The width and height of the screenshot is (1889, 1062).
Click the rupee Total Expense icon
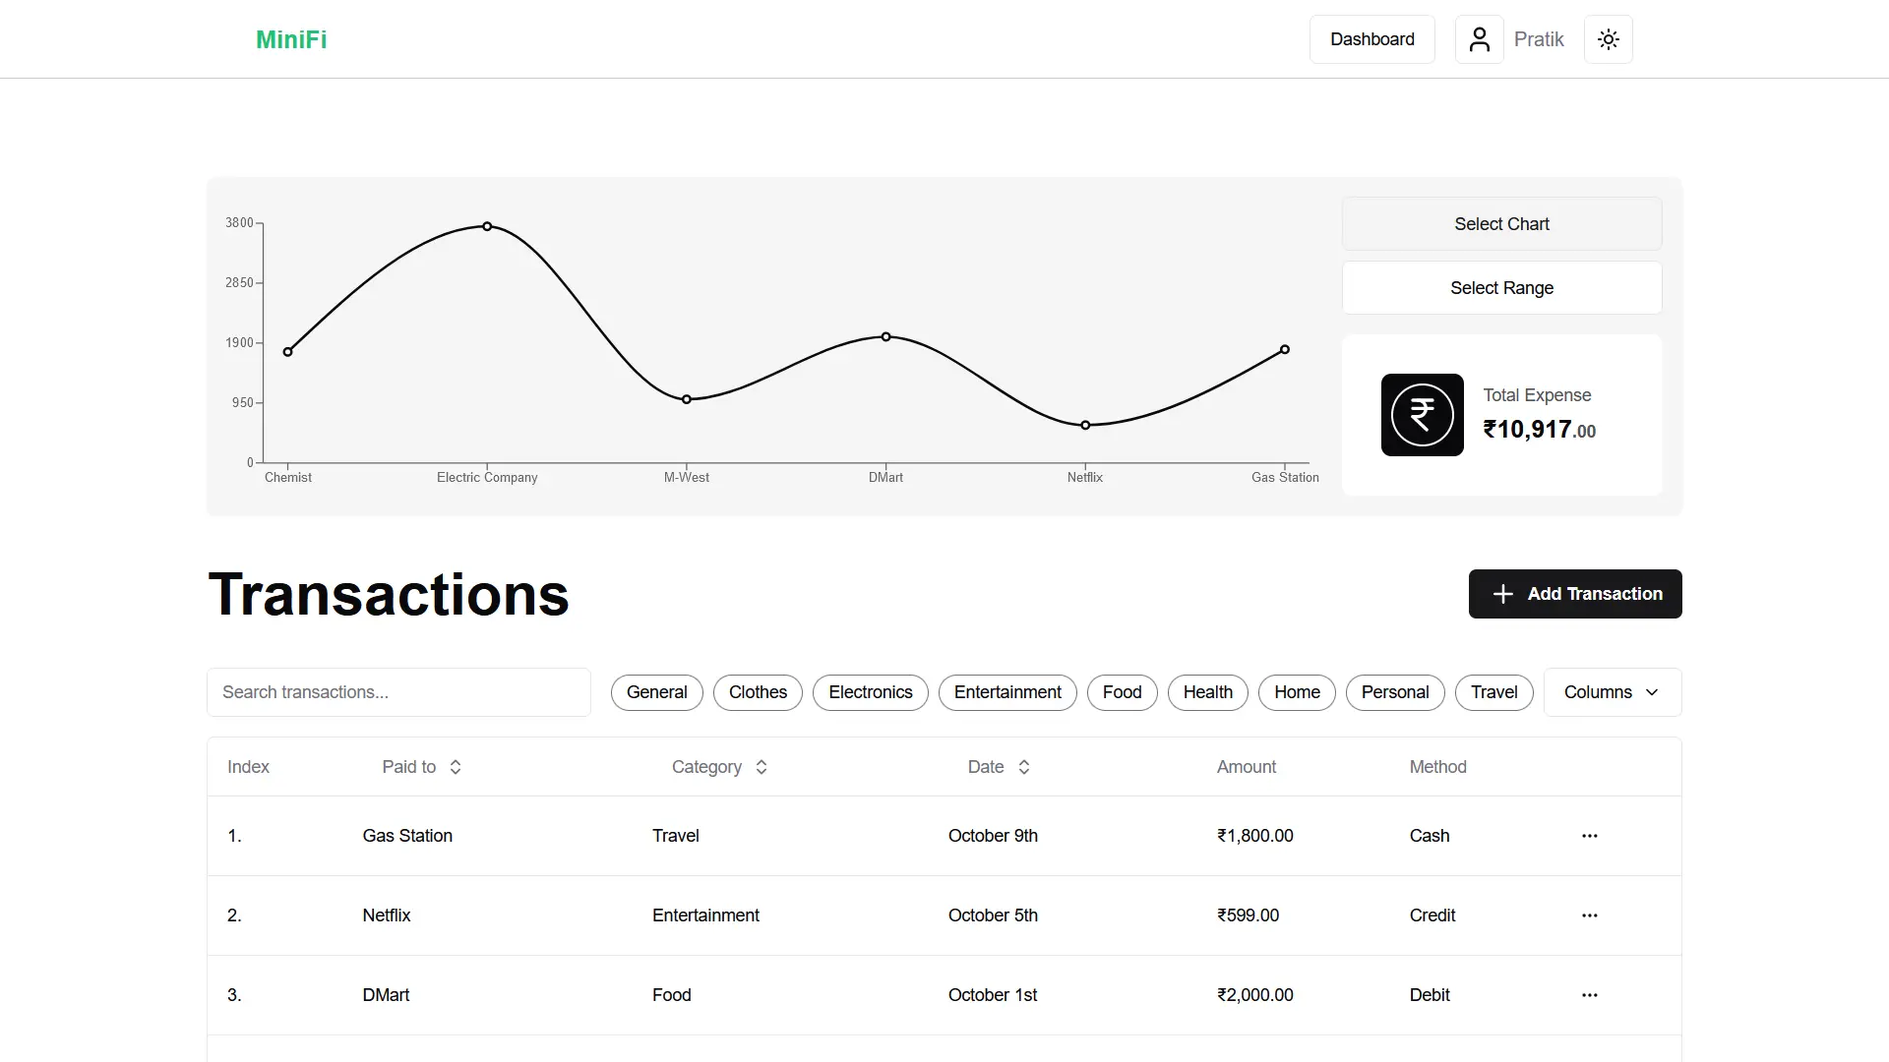point(1422,415)
